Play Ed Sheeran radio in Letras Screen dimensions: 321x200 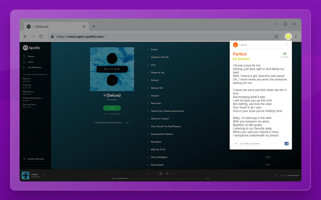pyautogui.click(x=248, y=144)
